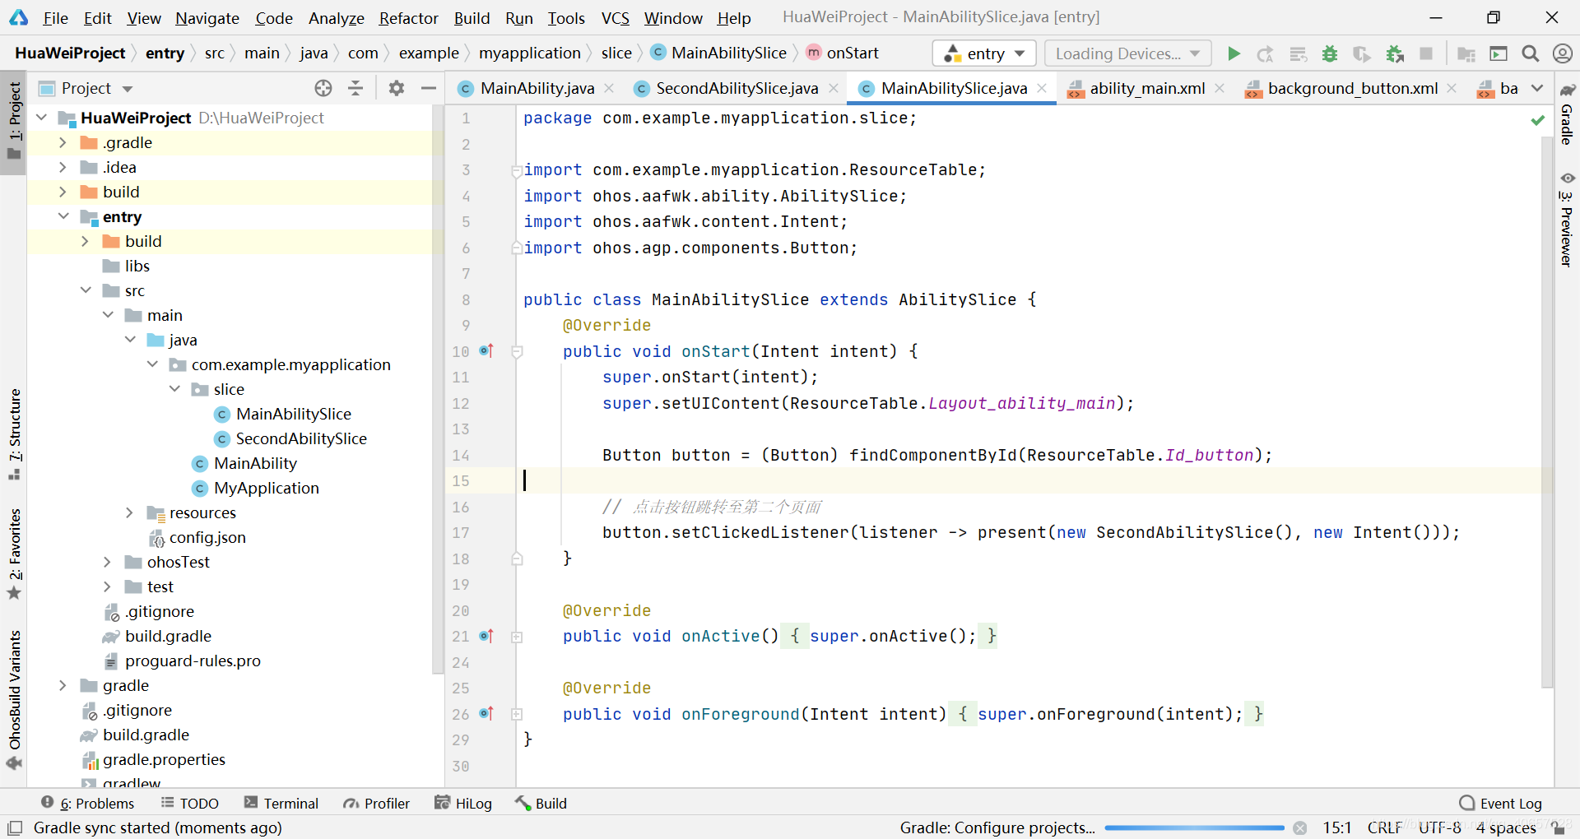Open the Project panel settings gear
Viewport: 1580px width, 839px height.
[x=397, y=88]
